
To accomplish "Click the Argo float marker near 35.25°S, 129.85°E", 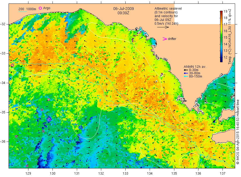I will 49,119.
